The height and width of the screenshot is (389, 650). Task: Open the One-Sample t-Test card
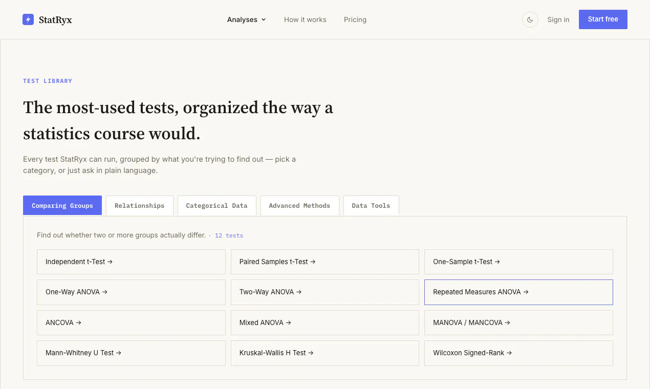pos(518,262)
